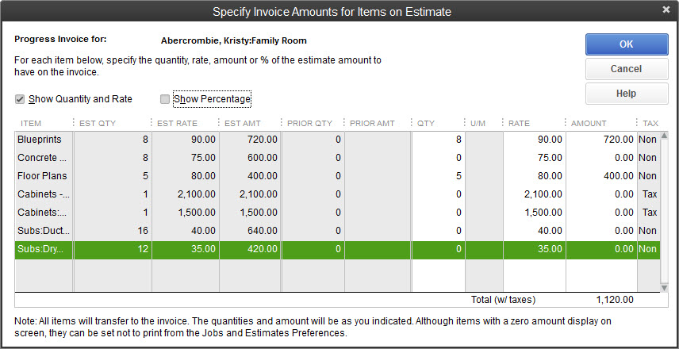Select the Blueprints item row

coord(44,139)
